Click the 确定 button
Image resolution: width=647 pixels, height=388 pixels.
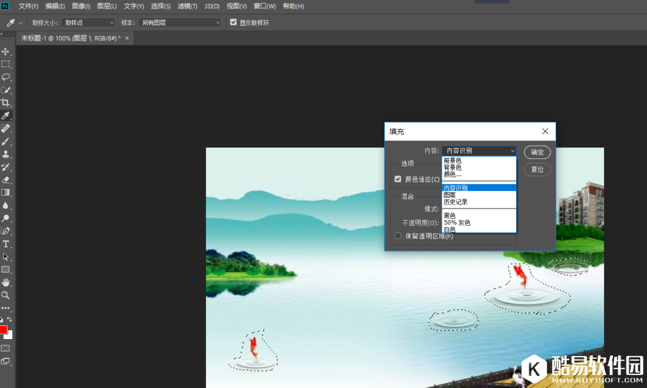click(537, 152)
